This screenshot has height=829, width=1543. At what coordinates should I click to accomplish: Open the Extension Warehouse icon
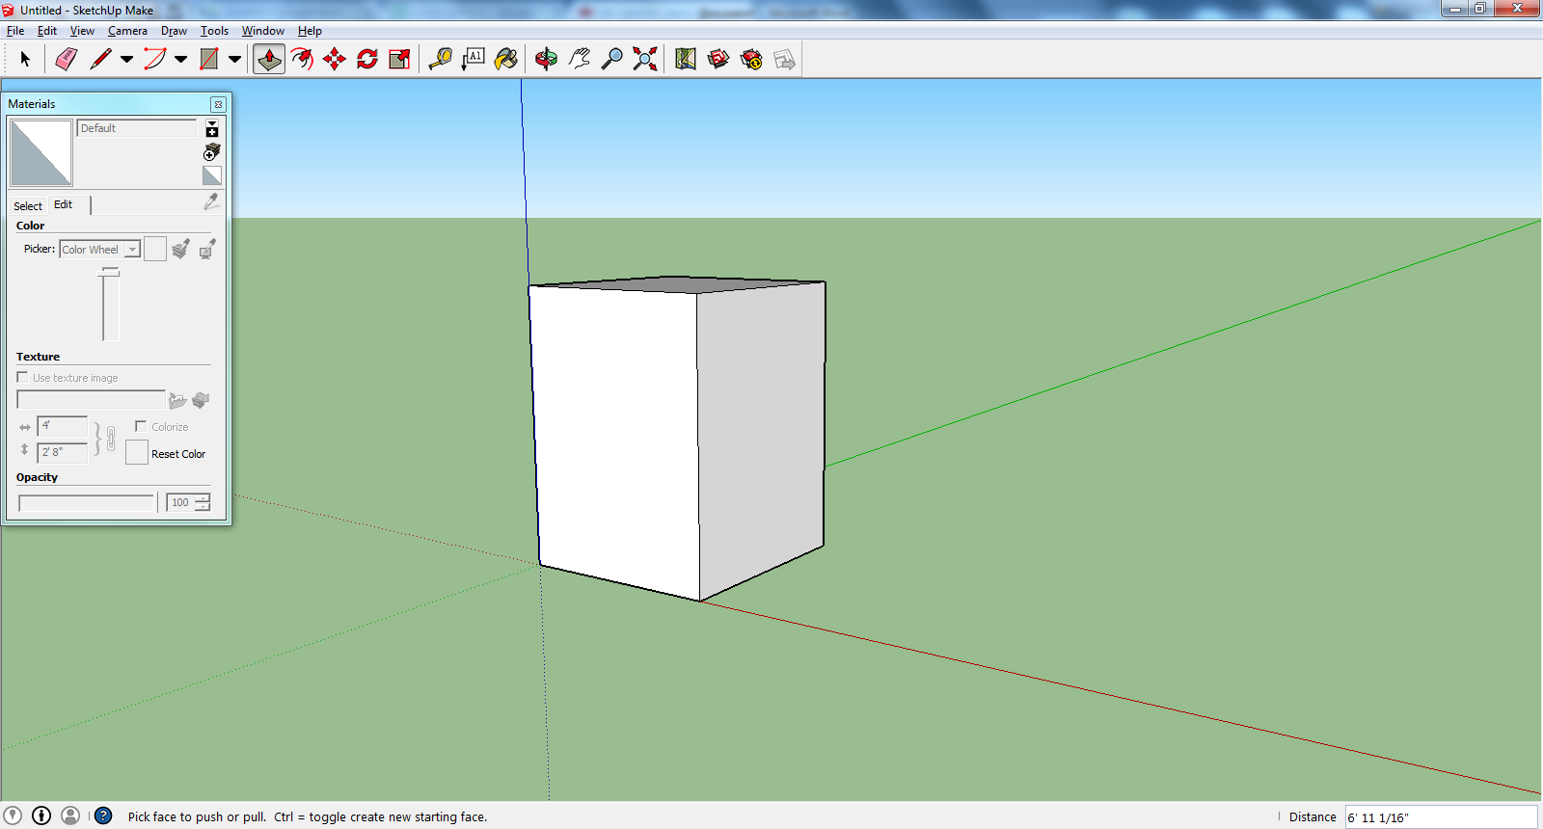[x=751, y=59]
